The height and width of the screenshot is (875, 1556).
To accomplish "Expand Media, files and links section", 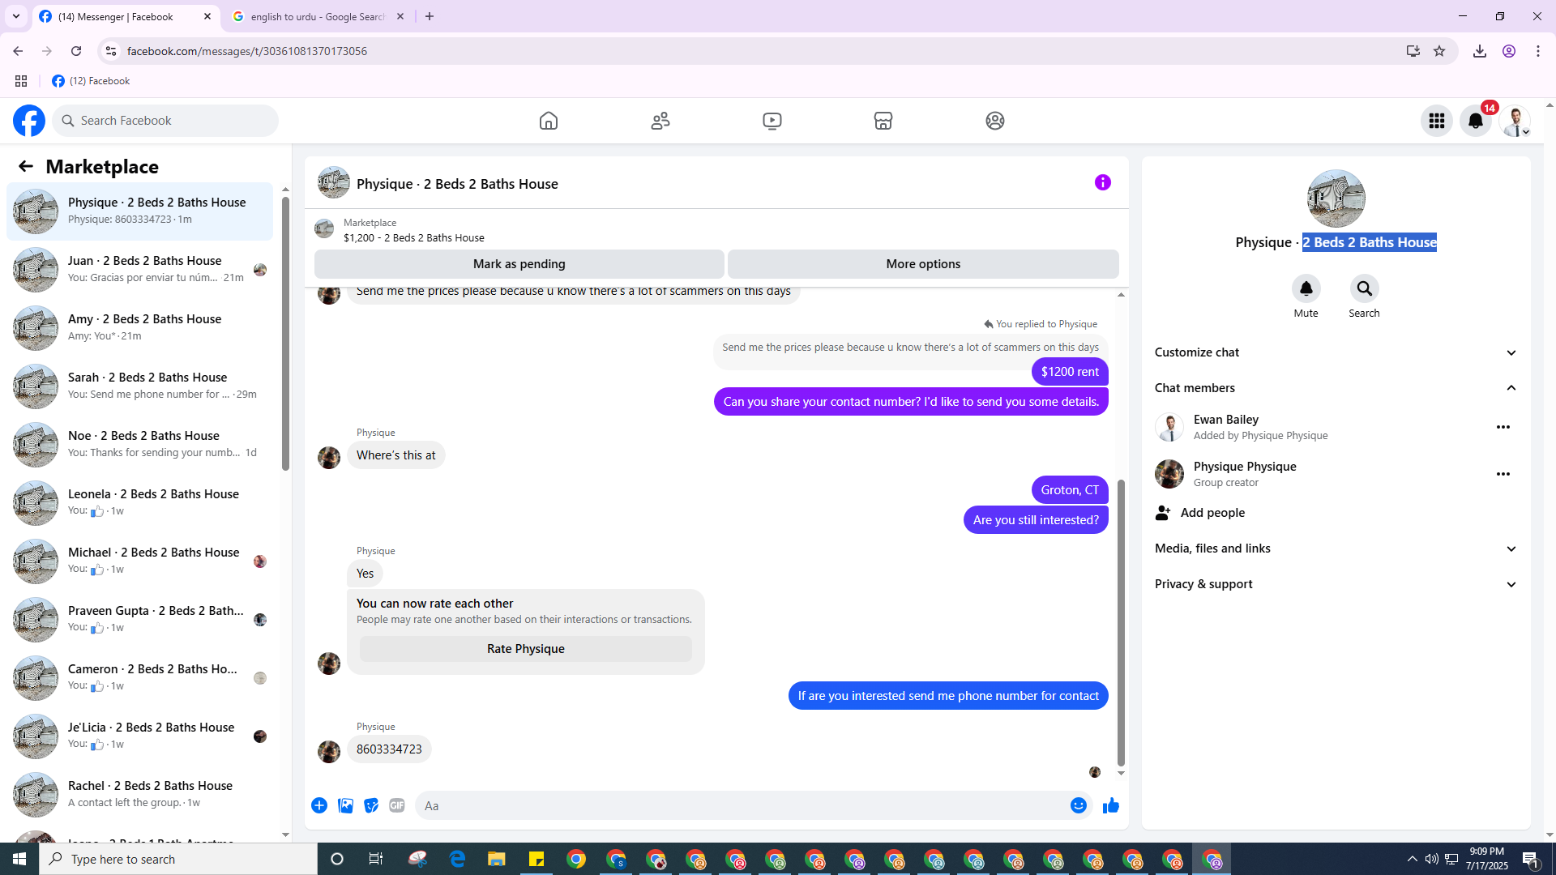I will click(x=1336, y=548).
